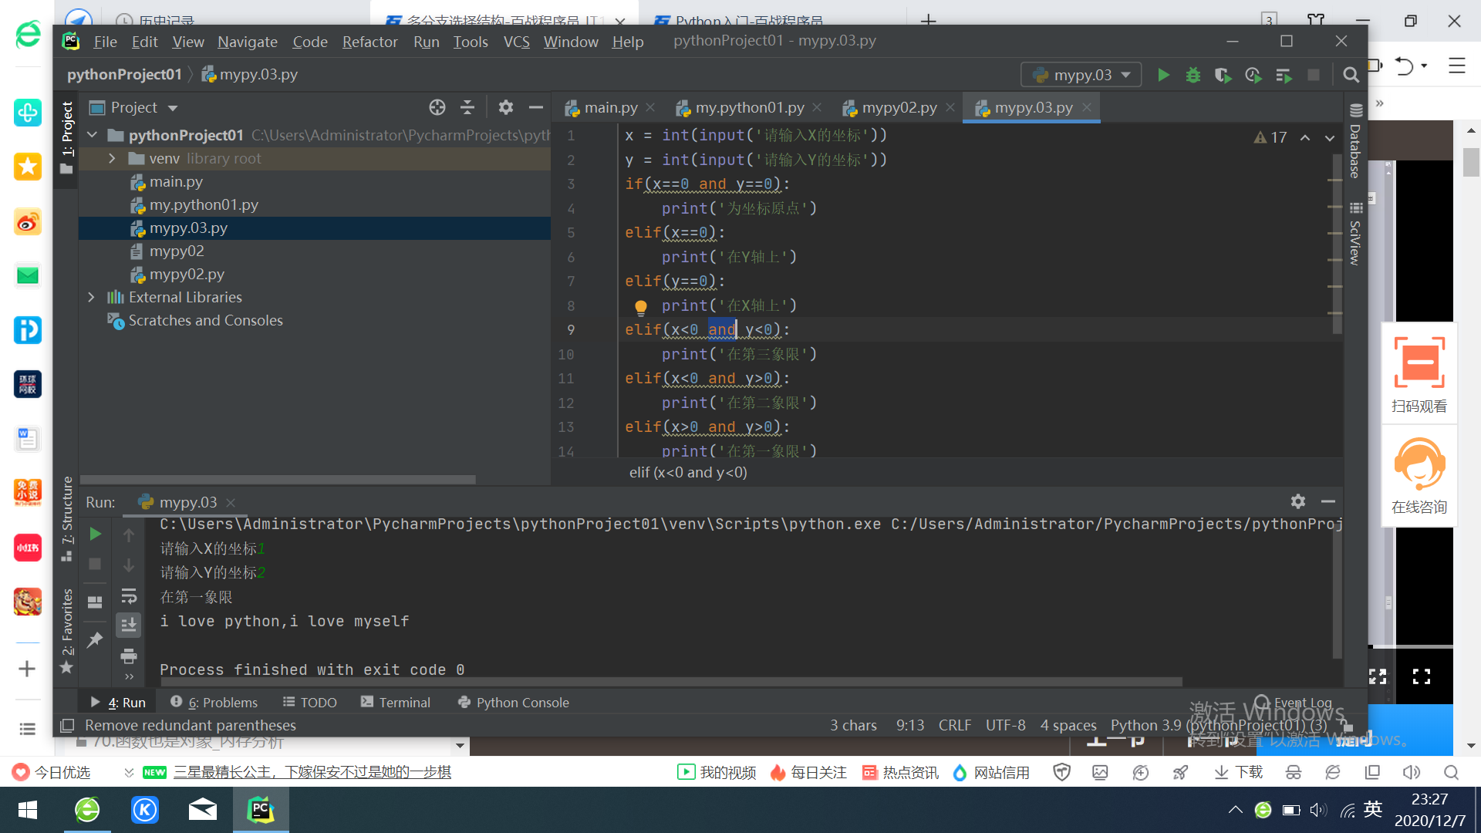
Task: Select mypy02.py in project tree
Action: 187,274
